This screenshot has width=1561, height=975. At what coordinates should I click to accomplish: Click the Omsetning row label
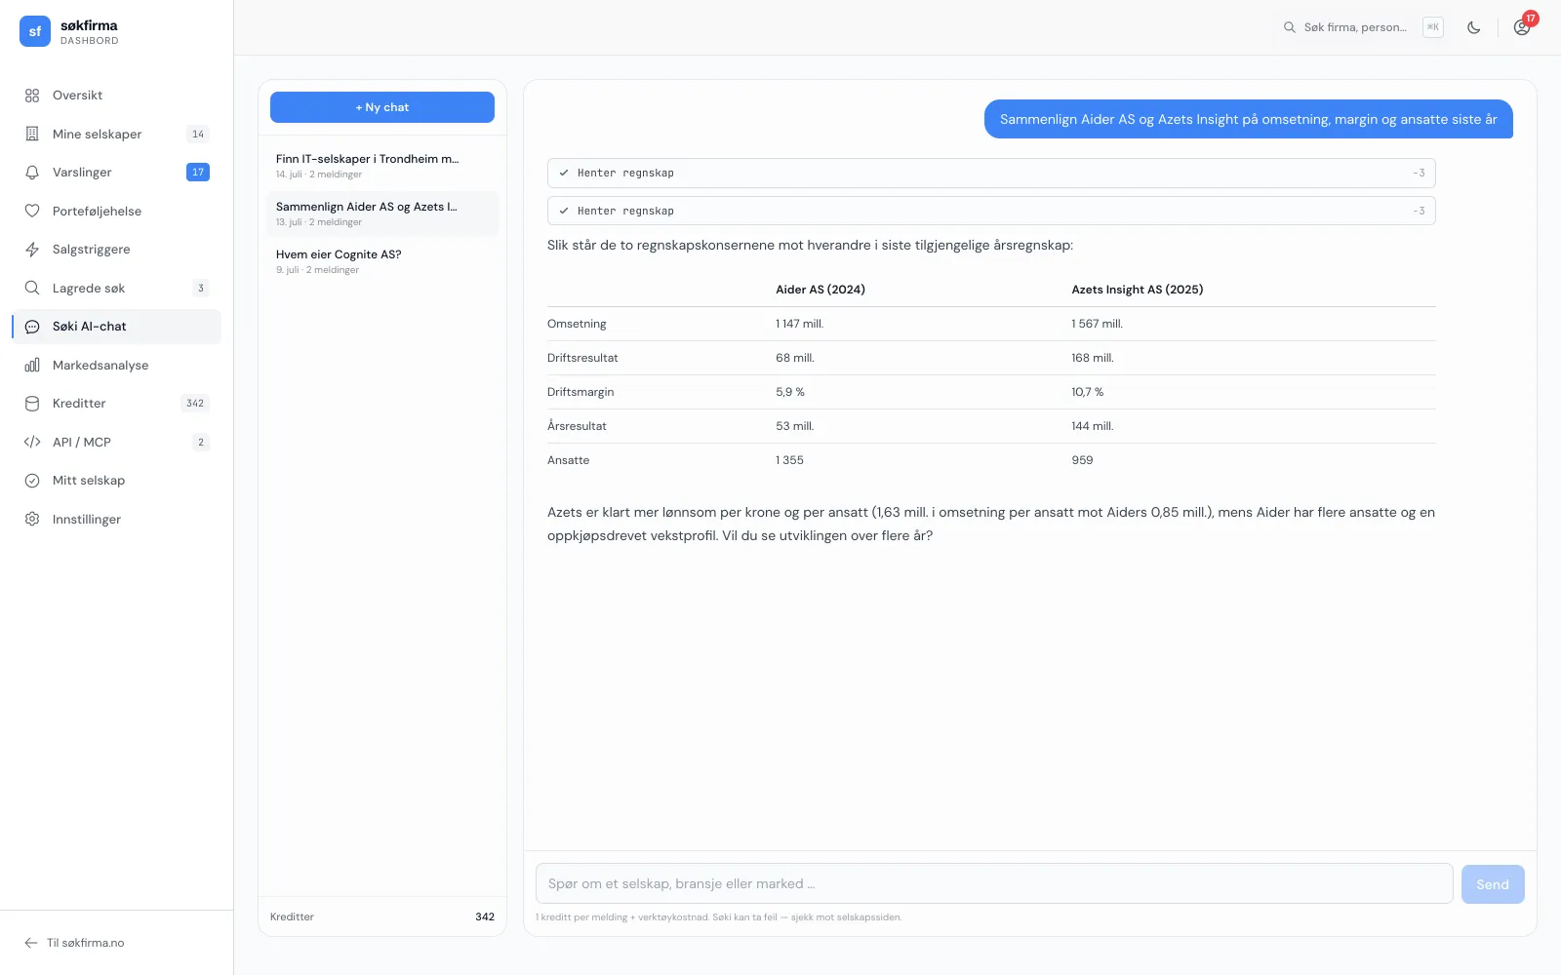[577, 324]
